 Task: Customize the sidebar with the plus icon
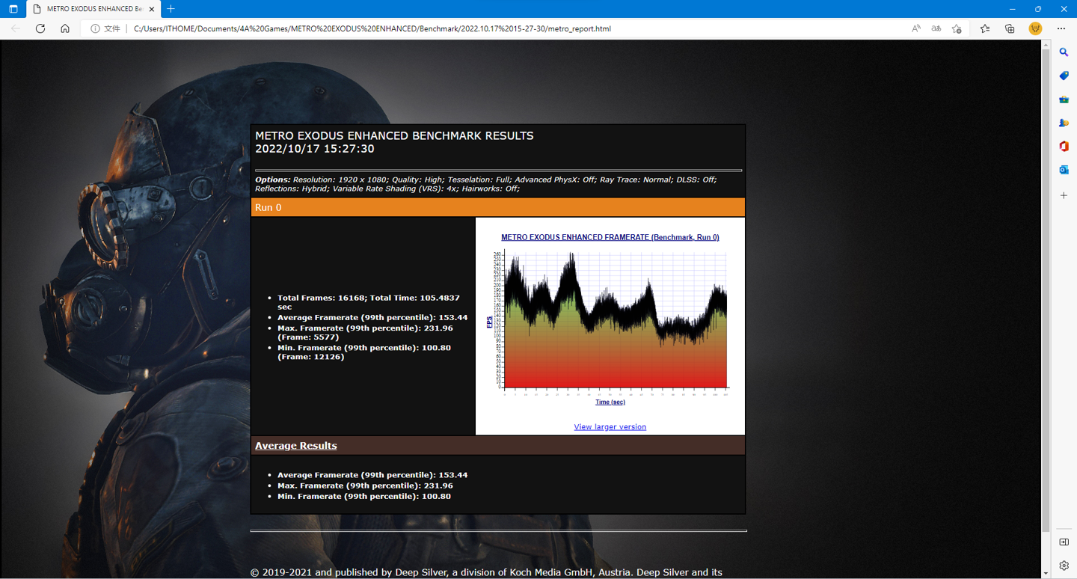pyautogui.click(x=1064, y=195)
